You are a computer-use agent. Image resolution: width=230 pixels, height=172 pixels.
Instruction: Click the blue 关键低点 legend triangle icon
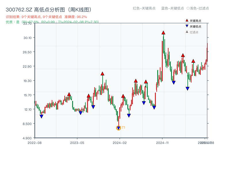187,26
